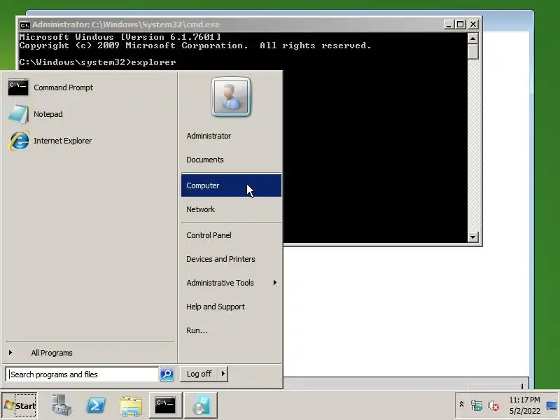Image resolution: width=560 pixels, height=420 pixels.
Task: Click the network status tray icon
Action: 477,405
